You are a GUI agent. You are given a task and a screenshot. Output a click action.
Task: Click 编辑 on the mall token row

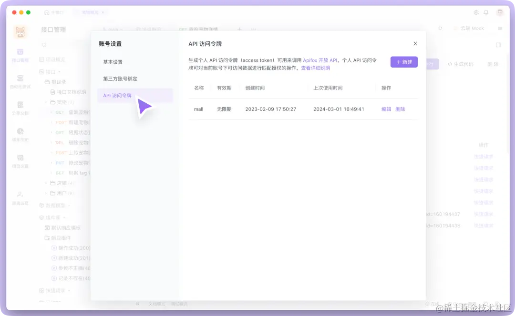pyautogui.click(x=386, y=109)
